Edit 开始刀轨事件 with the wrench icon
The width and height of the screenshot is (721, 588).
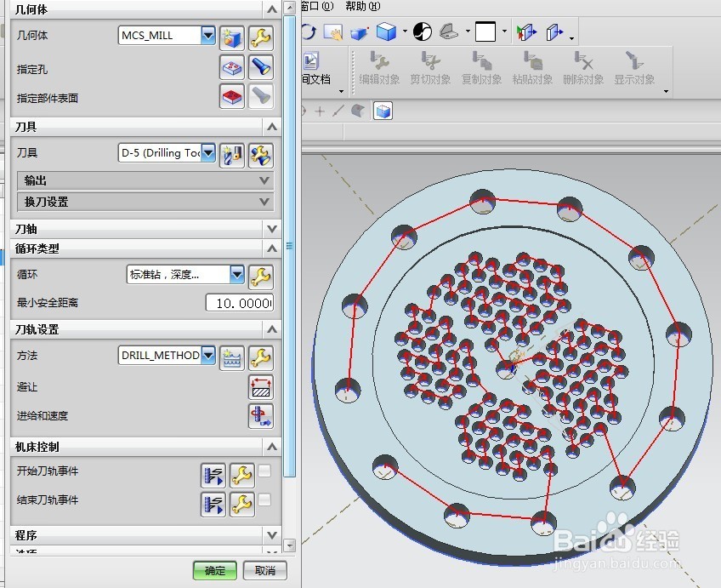241,476
